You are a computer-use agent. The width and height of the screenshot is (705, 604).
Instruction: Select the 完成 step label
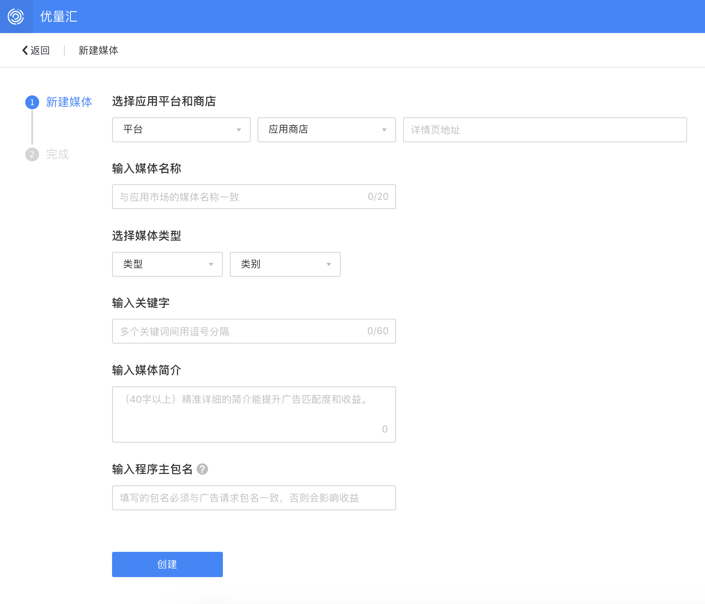click(x=57, y=154)
